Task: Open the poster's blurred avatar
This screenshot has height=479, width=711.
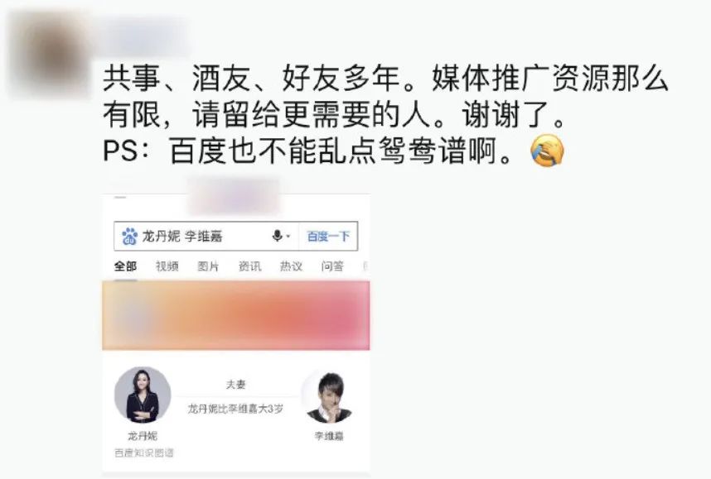Action: click(x=50, y=55)
